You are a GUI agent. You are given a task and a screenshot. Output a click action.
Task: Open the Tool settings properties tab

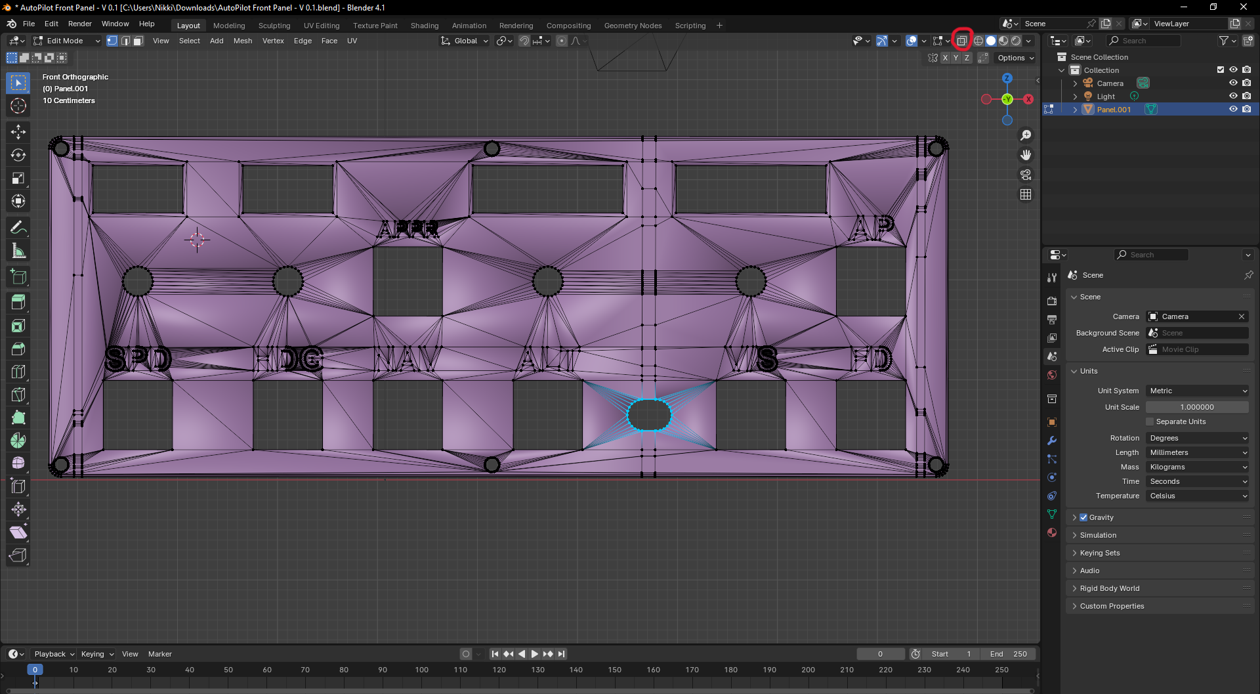1052,278
